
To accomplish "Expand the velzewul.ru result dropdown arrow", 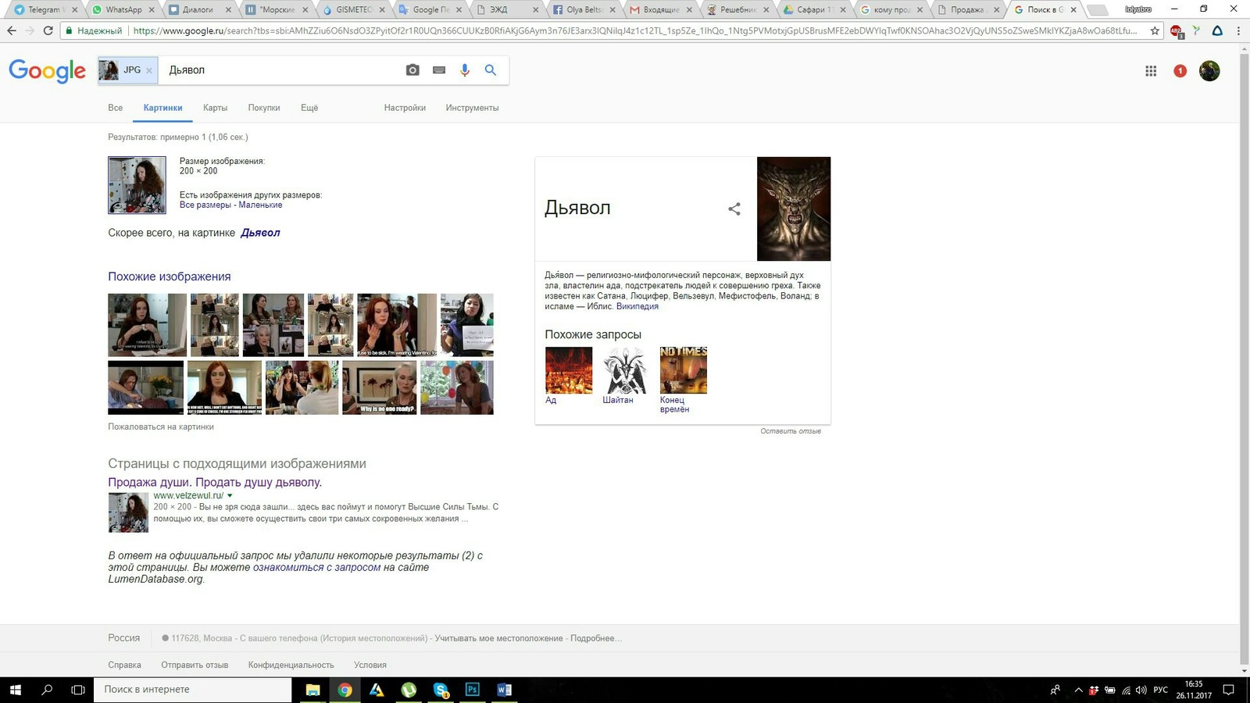I will pyautogui.click(x=230, y=495).
